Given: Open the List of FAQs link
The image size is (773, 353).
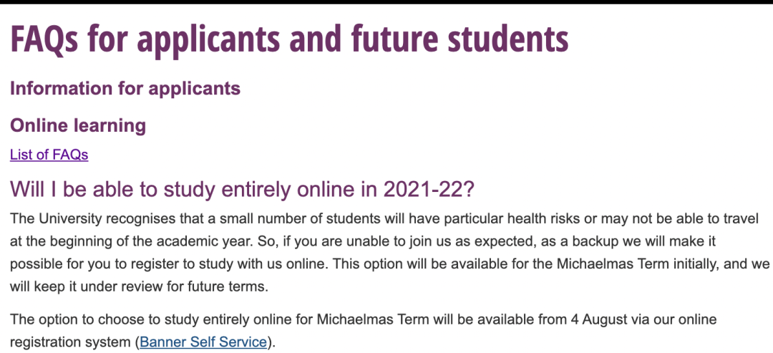Looking at the screenshot, I should [x=49, y=155].
